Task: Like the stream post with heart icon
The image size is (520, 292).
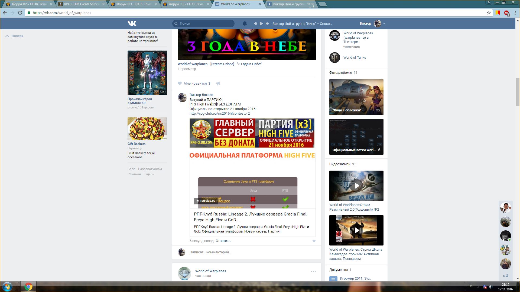Action: [180, 84]
